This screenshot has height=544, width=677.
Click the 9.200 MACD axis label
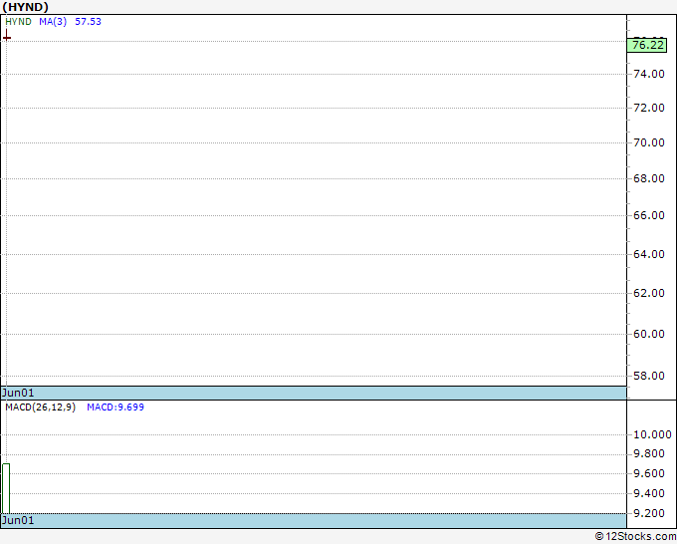tap(648, 513)
